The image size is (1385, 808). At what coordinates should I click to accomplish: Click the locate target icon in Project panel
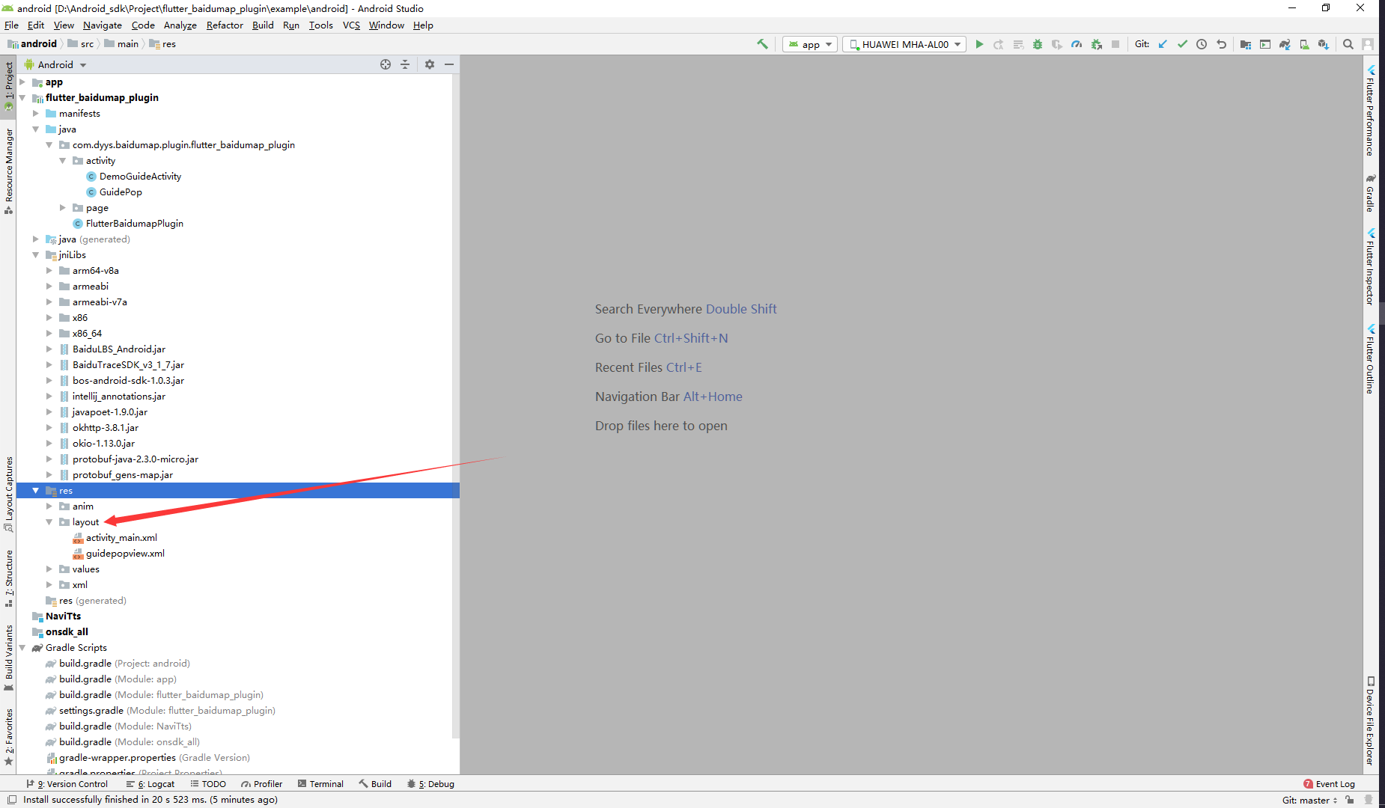[386, 64]
